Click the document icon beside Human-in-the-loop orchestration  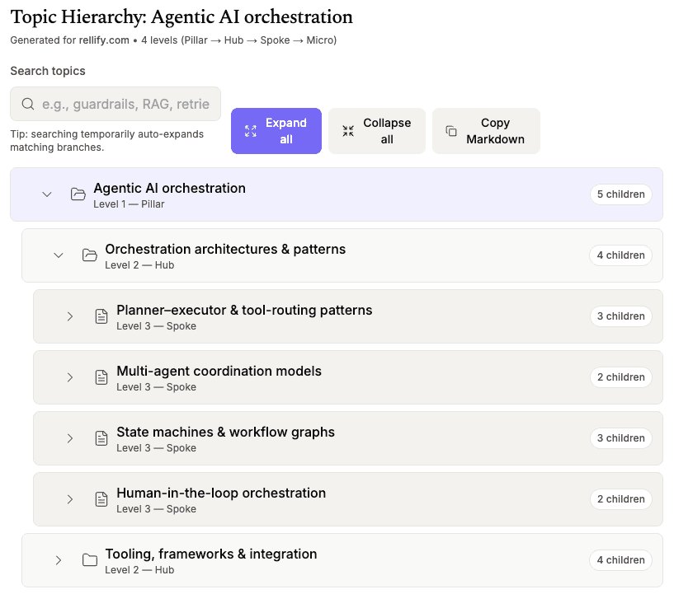tap(101, 499)
